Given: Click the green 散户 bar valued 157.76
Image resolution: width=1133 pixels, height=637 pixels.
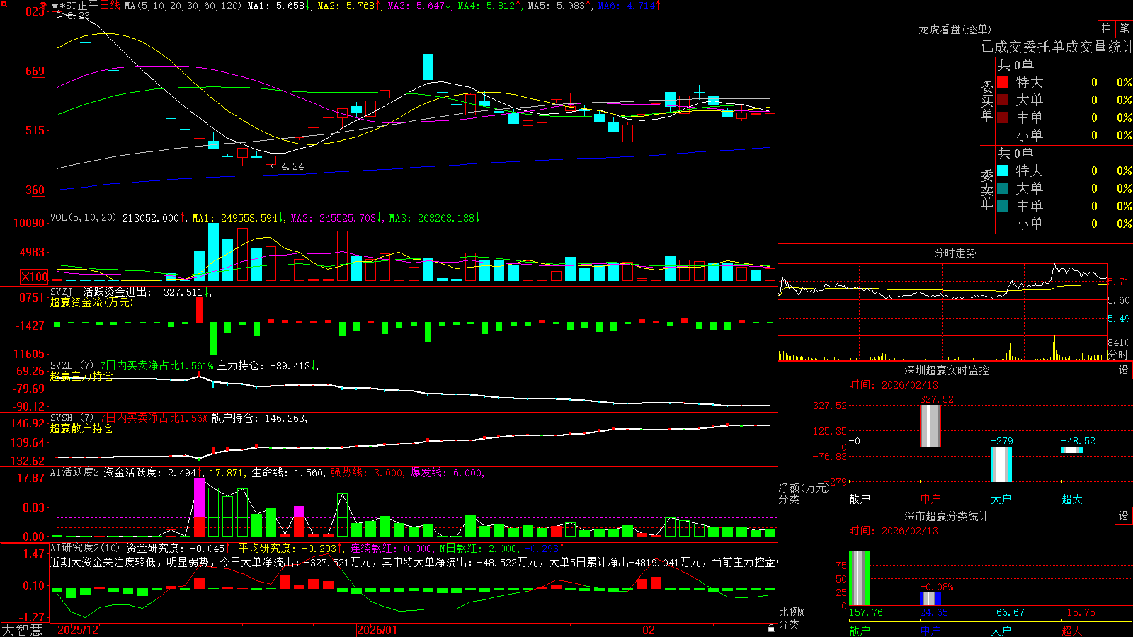Looking at the screenshot, I should [x=860, y=578].
